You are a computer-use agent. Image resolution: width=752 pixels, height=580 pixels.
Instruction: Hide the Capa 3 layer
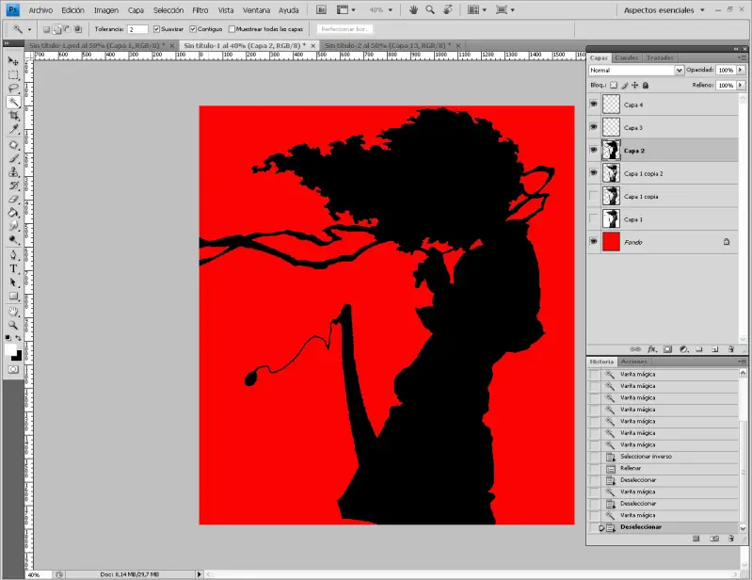pyautogui.click(x=594, y=127)
